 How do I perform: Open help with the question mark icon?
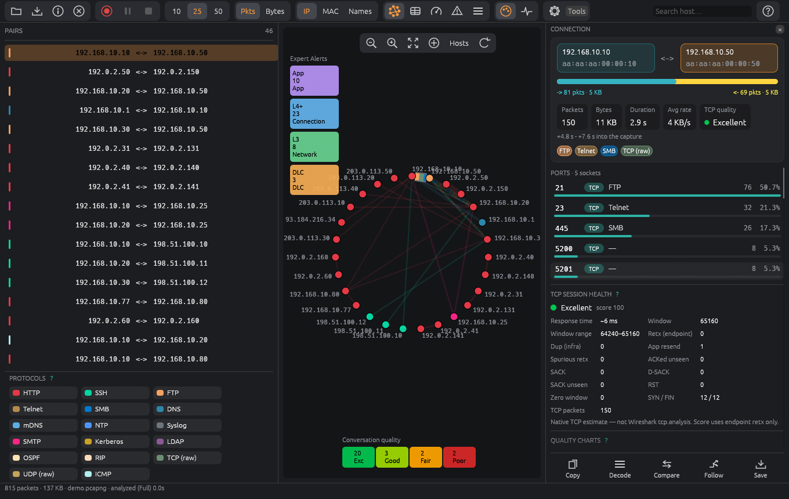click(768, 11)
